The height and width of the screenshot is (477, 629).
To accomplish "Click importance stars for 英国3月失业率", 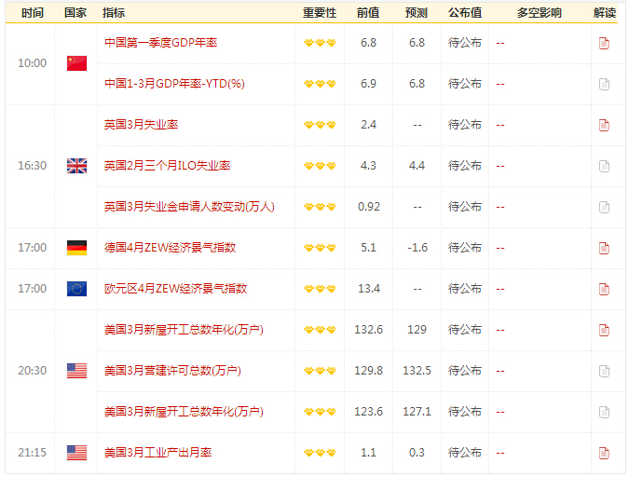I will 320,125.
